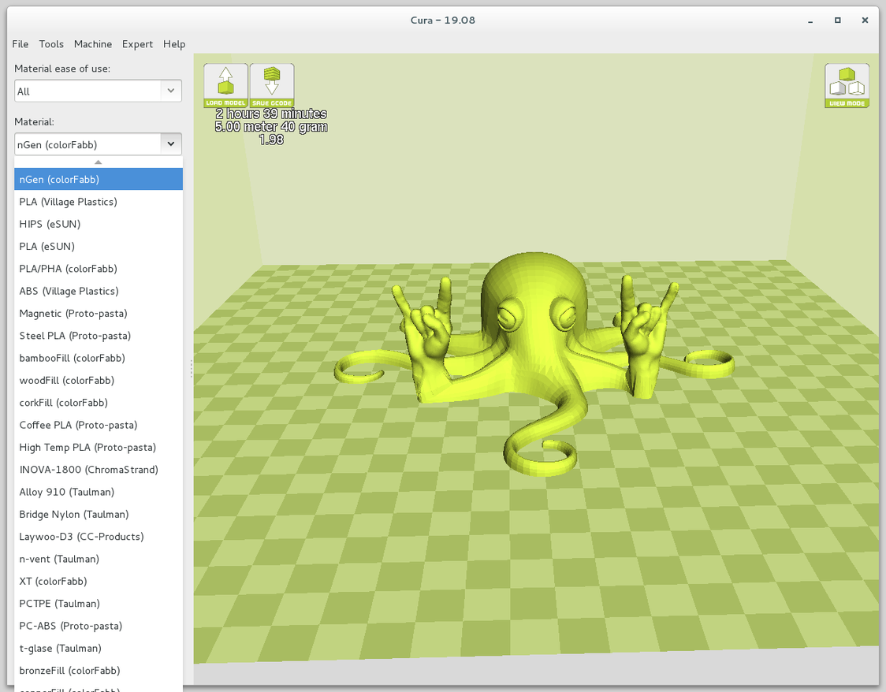
Task: Collapse the Material dropdown arrow
Action: (x=170, y=144)
